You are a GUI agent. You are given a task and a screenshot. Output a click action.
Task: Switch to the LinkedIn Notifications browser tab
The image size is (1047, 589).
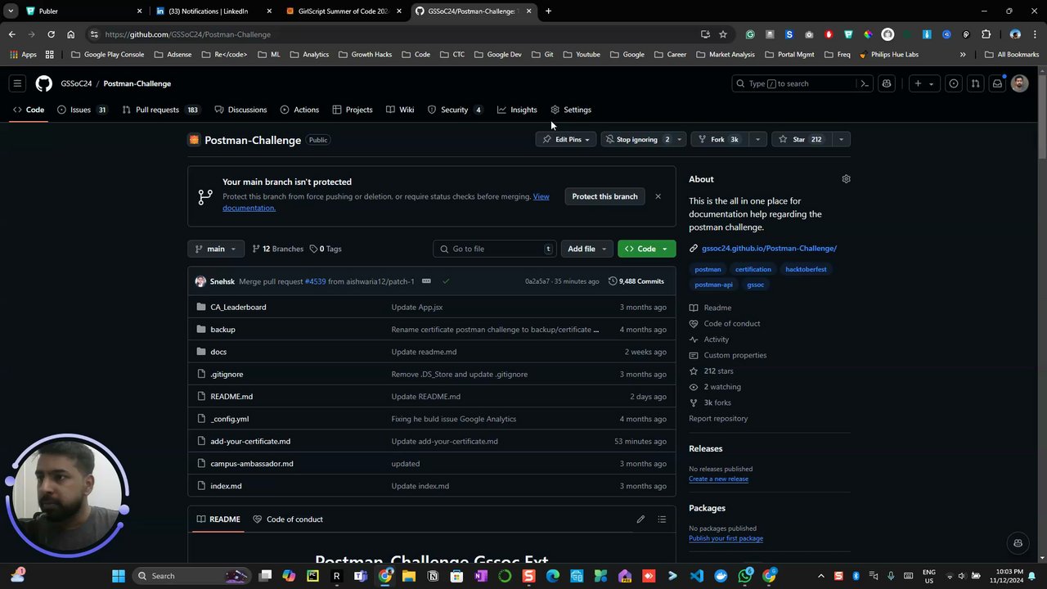(x=213, y=11)
